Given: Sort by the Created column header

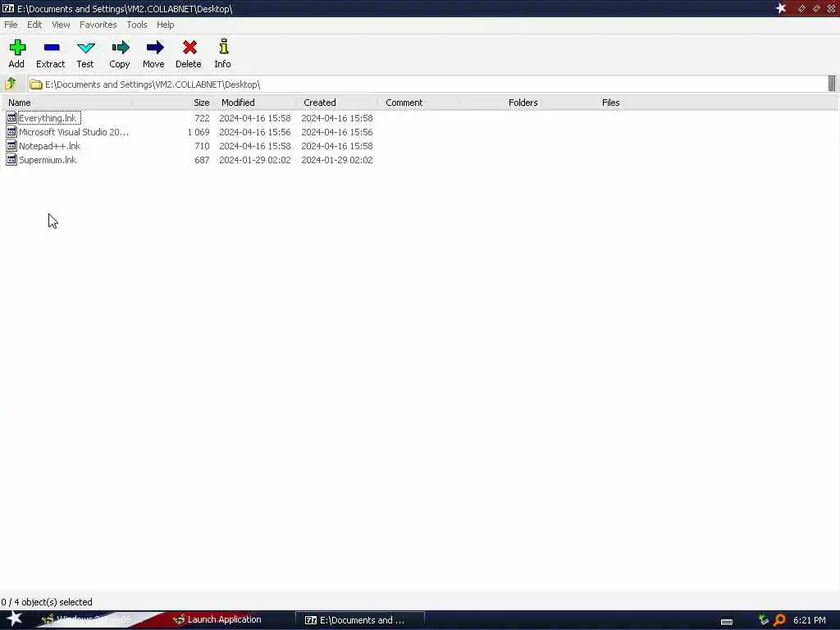Looking at the screenshot, I should point(337,103).
